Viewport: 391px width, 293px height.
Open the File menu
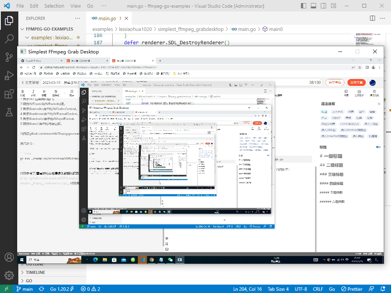coord(20,6)
